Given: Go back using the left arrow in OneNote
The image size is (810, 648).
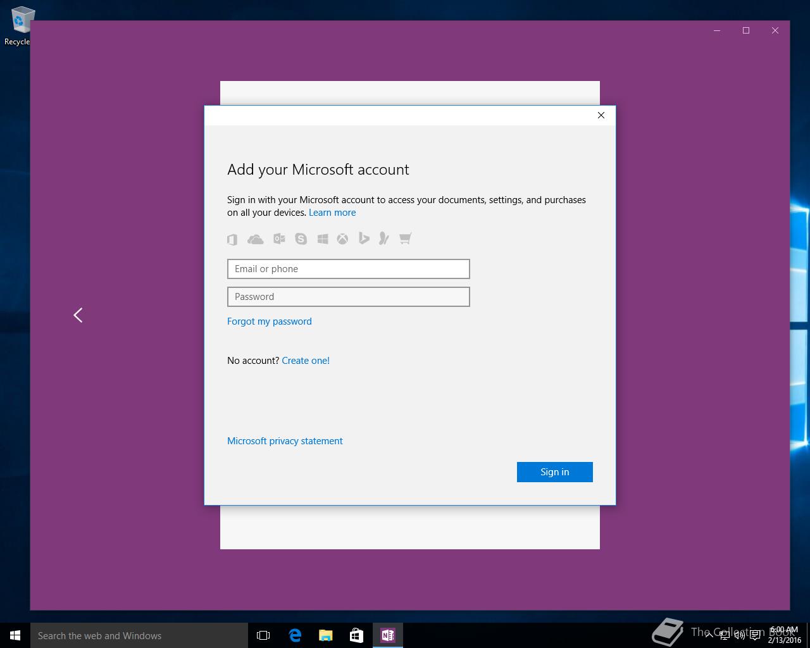Looking at the screenshot, I should pyautogui.click(x=78, y=315).
